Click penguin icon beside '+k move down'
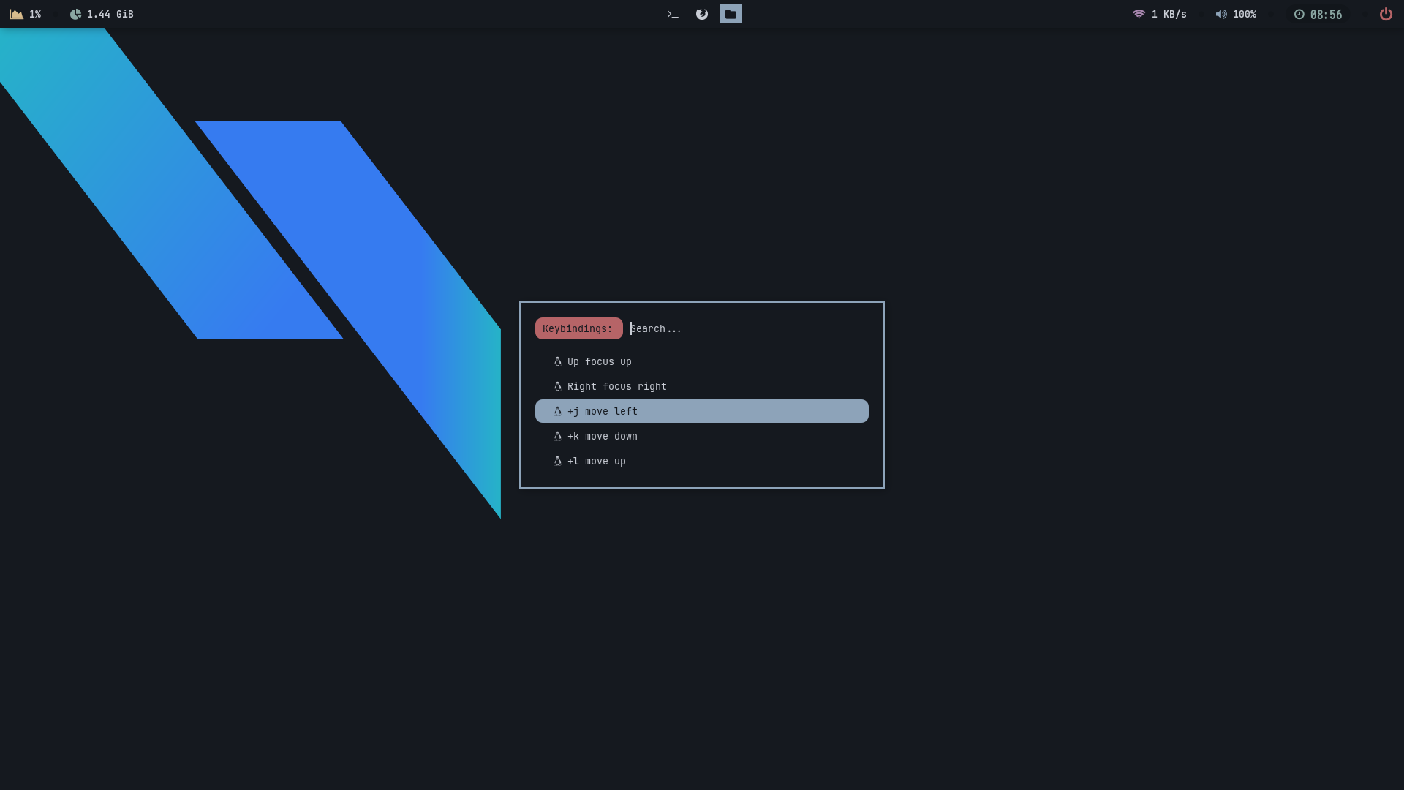Screen dimensions: 1404x790 point(557,436)
